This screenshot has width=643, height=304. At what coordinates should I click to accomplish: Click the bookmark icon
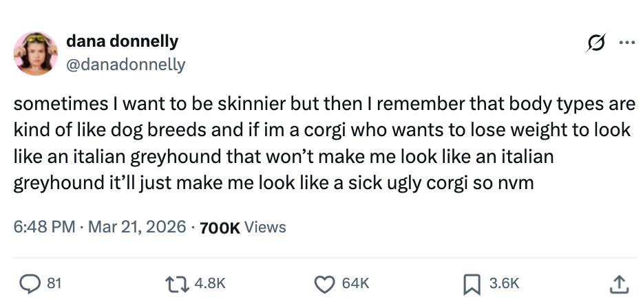[472, 283]
